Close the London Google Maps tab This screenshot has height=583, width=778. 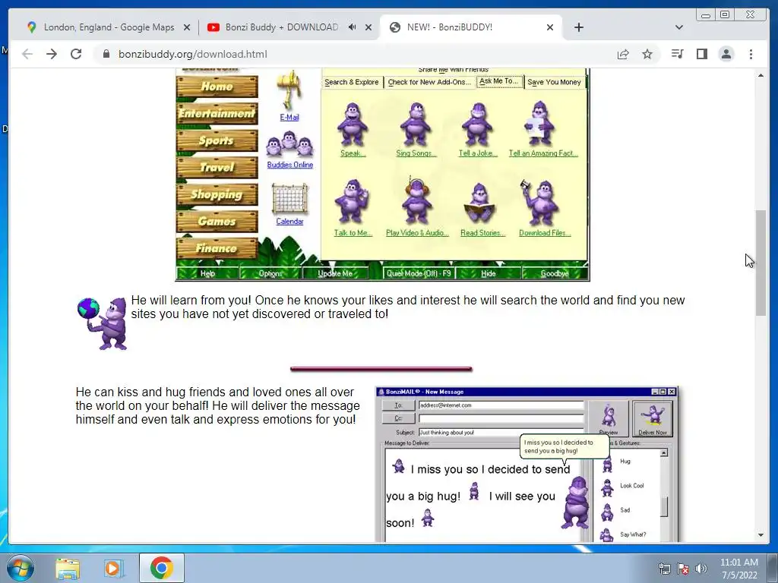(187, 28)
